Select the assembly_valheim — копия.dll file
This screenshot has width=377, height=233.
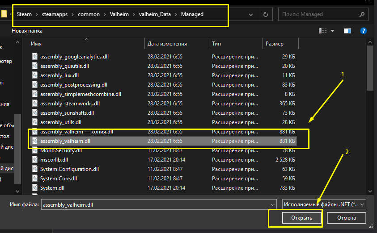[x=76, y=132]
